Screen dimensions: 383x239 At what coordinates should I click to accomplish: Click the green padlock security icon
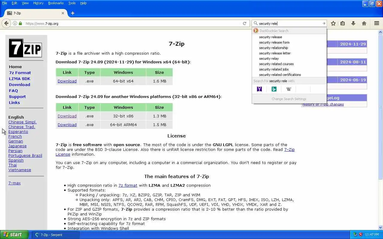[20, 23]
